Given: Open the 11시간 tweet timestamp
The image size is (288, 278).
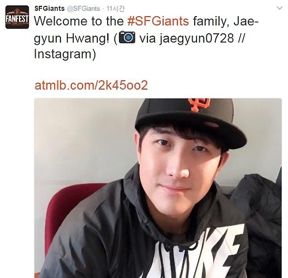Looking at the screenshot, I should (116, 9).
